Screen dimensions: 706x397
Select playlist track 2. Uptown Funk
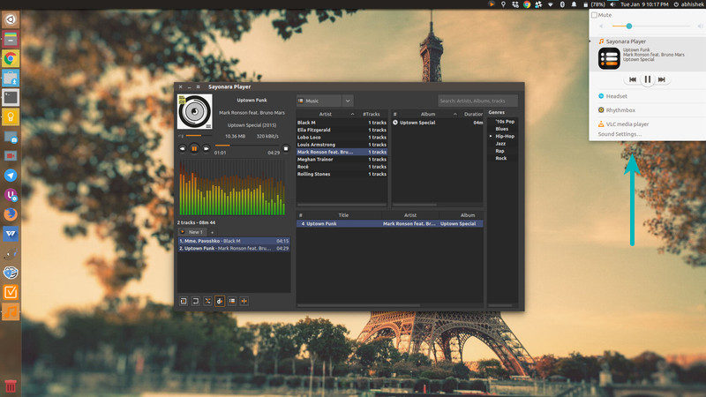coord(234,248)
